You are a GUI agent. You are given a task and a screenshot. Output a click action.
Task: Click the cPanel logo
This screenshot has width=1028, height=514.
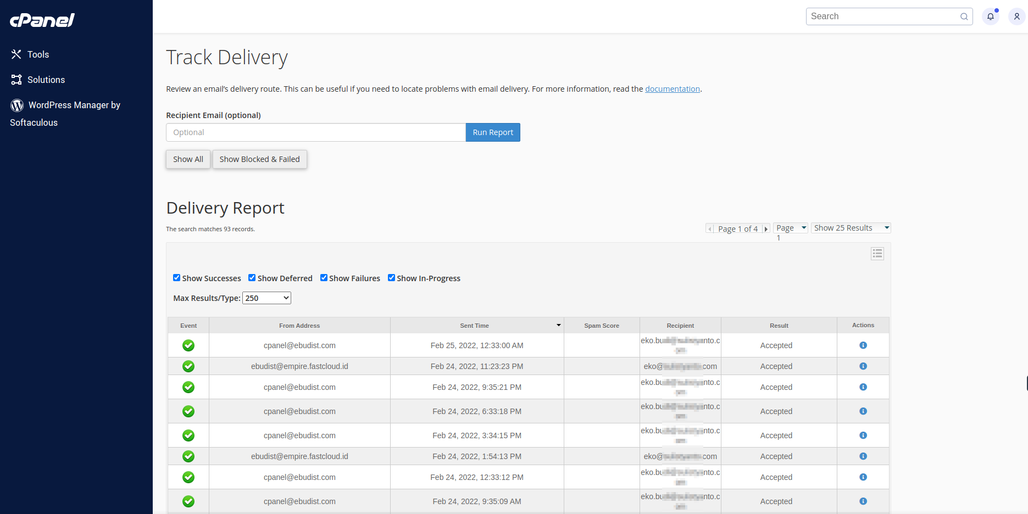coord(42,20)
